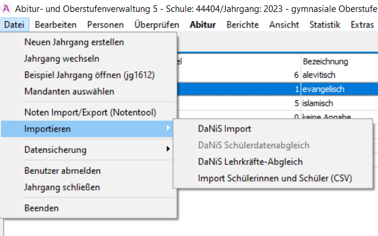378x236 pixels.
Task: Click Beenden to quit
Action: point(41,208)
